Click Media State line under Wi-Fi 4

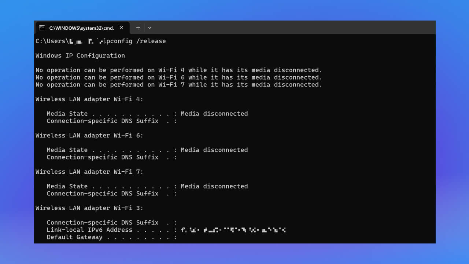click(147, 114)
